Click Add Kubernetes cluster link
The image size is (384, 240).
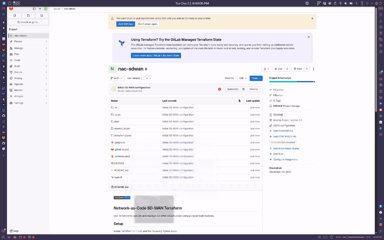[x=286, y=148]
